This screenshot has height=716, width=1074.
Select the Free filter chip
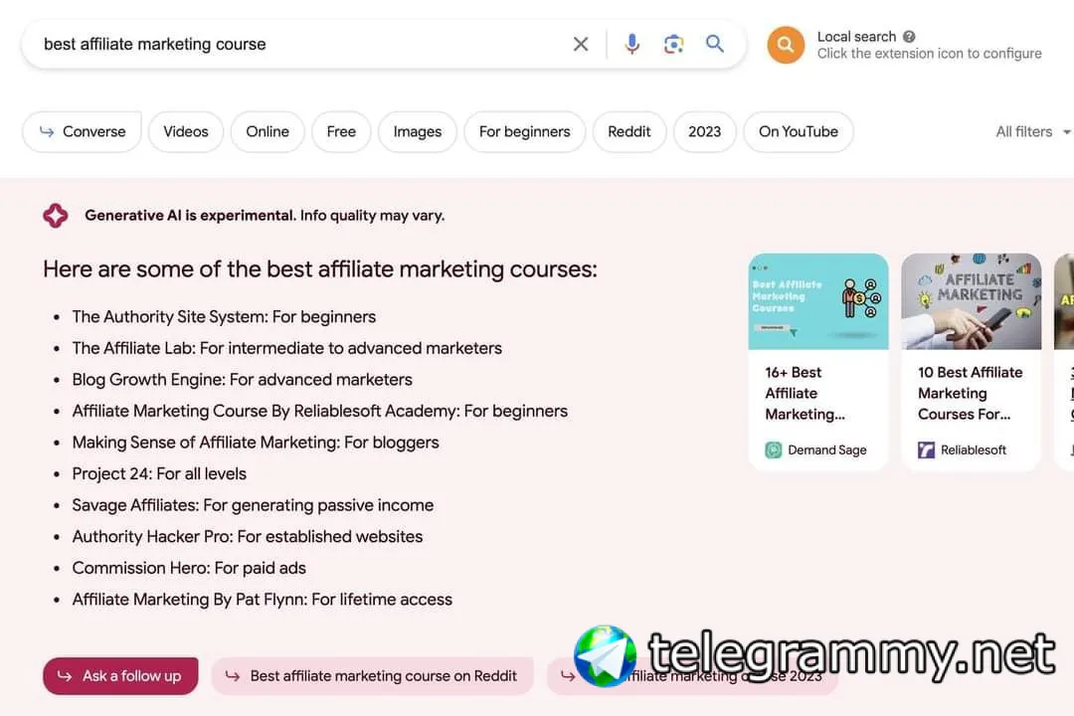pyautogui.click(x=341, y=131)
